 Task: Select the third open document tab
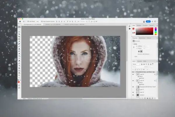point(74,24)
